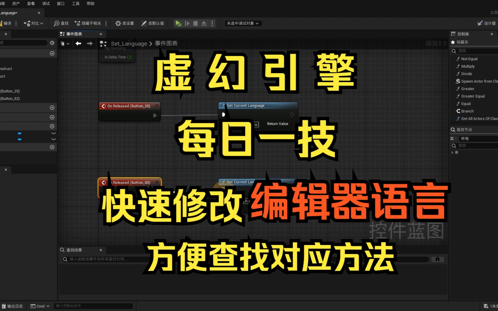The width and height of the screenshot is (498, 311).
Task: Close the Event Graph tab
Action: (101, 34)
